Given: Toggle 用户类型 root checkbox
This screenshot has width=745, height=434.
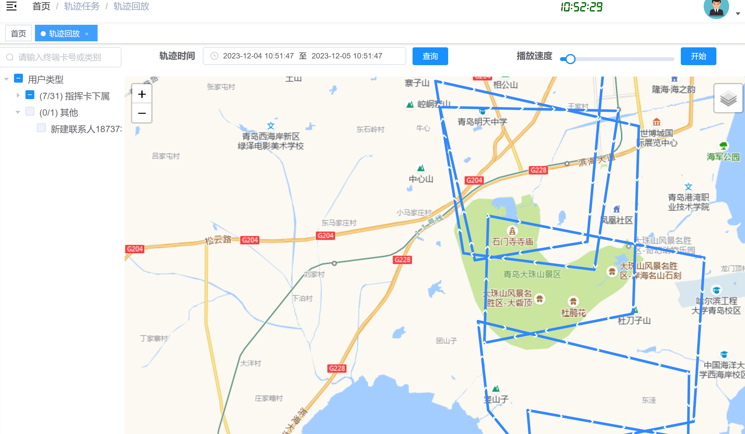Looking at the screenshot, I should point(18,78).
